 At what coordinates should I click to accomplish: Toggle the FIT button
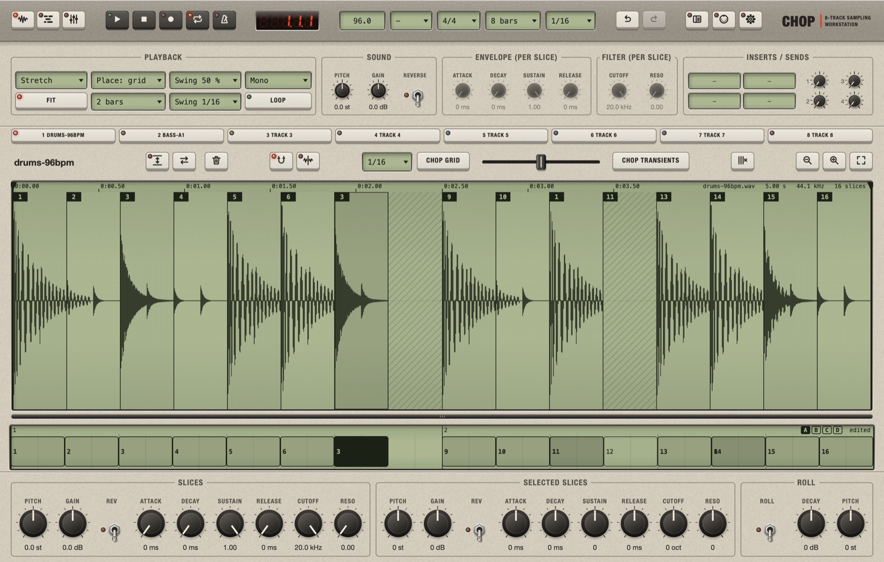coord(51,100)
